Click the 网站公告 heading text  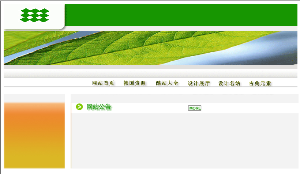(99, 107)
